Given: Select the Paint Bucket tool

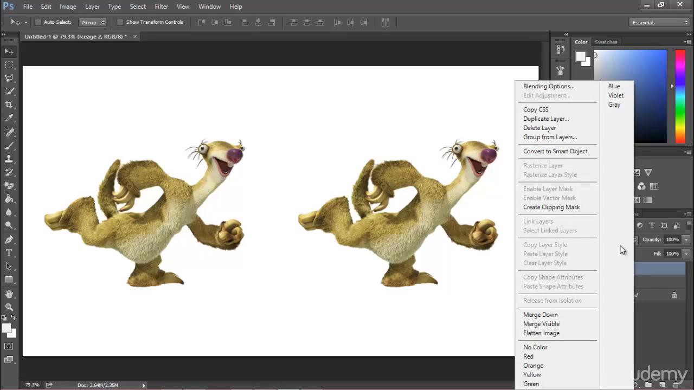Looking at the screenshot, I should click(9, 199).
